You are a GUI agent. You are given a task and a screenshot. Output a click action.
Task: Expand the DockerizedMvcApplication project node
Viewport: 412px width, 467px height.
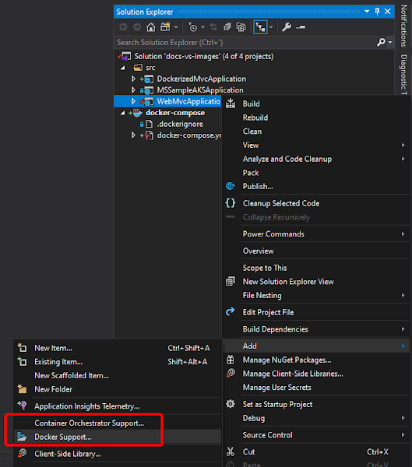133,79
